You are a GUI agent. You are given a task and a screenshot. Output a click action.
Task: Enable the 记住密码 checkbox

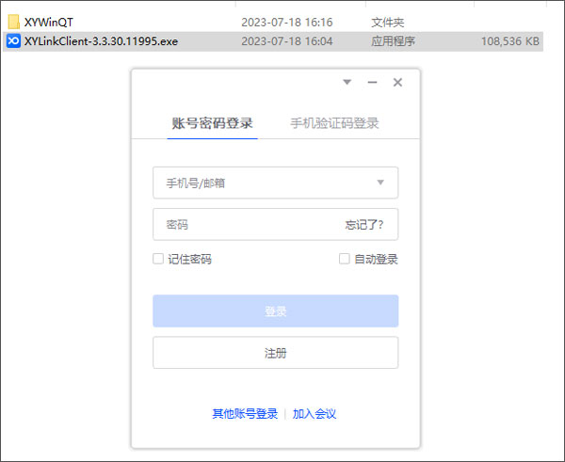pos(158,259)
